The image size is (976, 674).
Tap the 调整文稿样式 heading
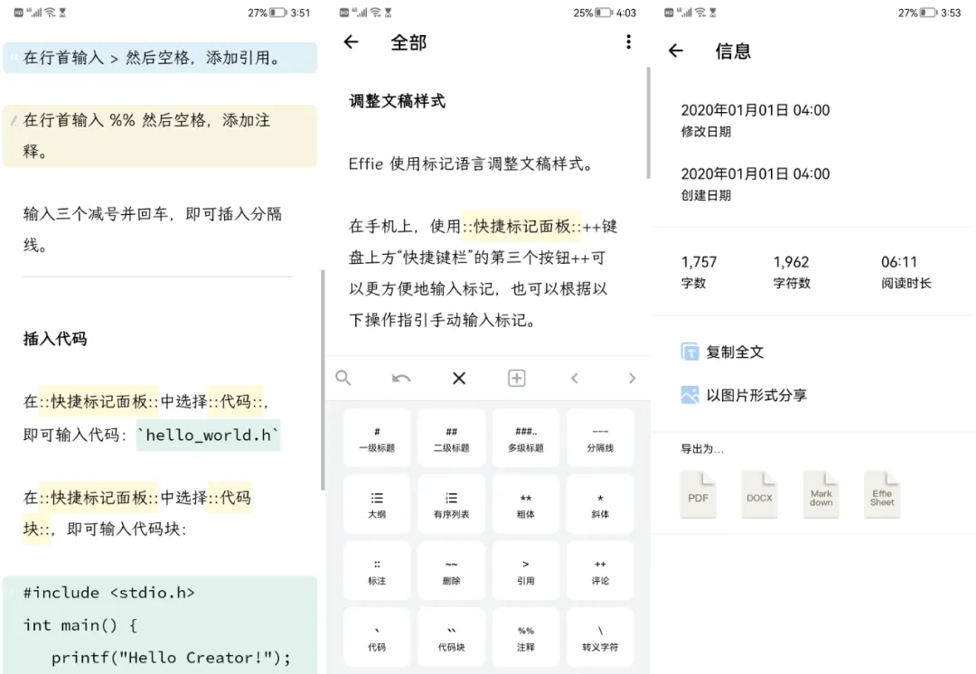click(397, 101)
